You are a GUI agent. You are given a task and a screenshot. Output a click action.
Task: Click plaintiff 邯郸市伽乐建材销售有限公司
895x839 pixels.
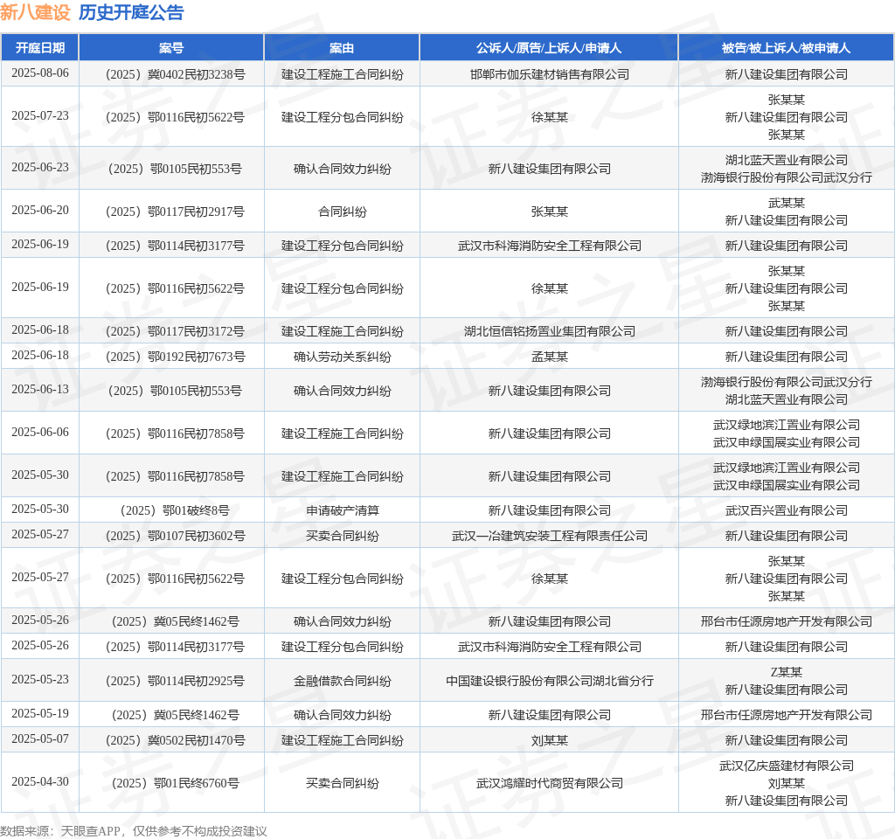point(550,74)
